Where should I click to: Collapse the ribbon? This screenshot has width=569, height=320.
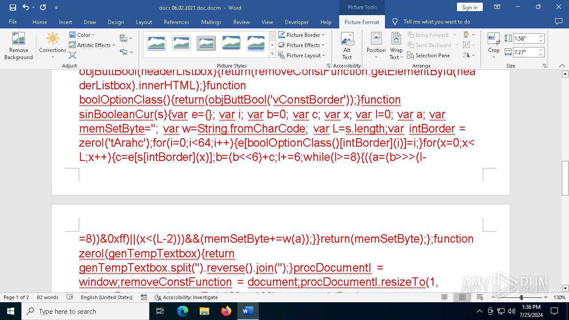562,66
